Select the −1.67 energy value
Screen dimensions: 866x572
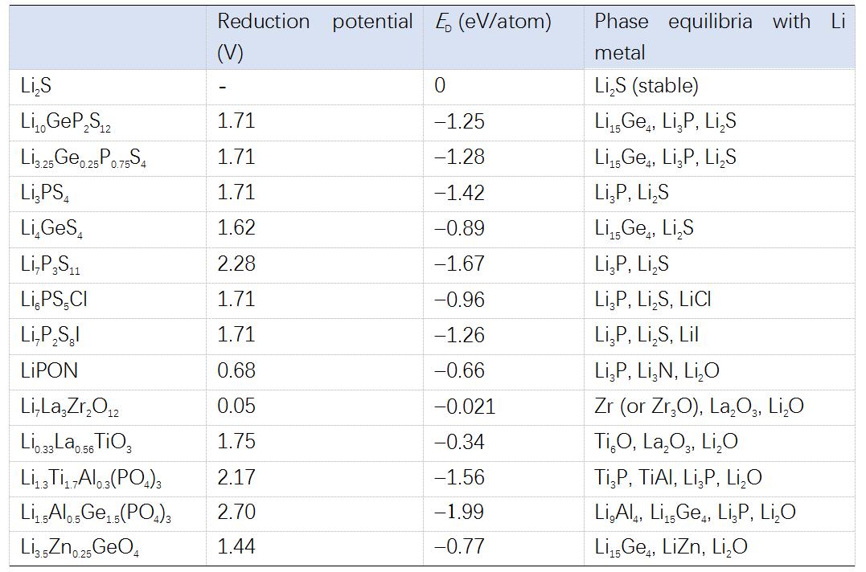pyautogui.click(x=459, y=264)
